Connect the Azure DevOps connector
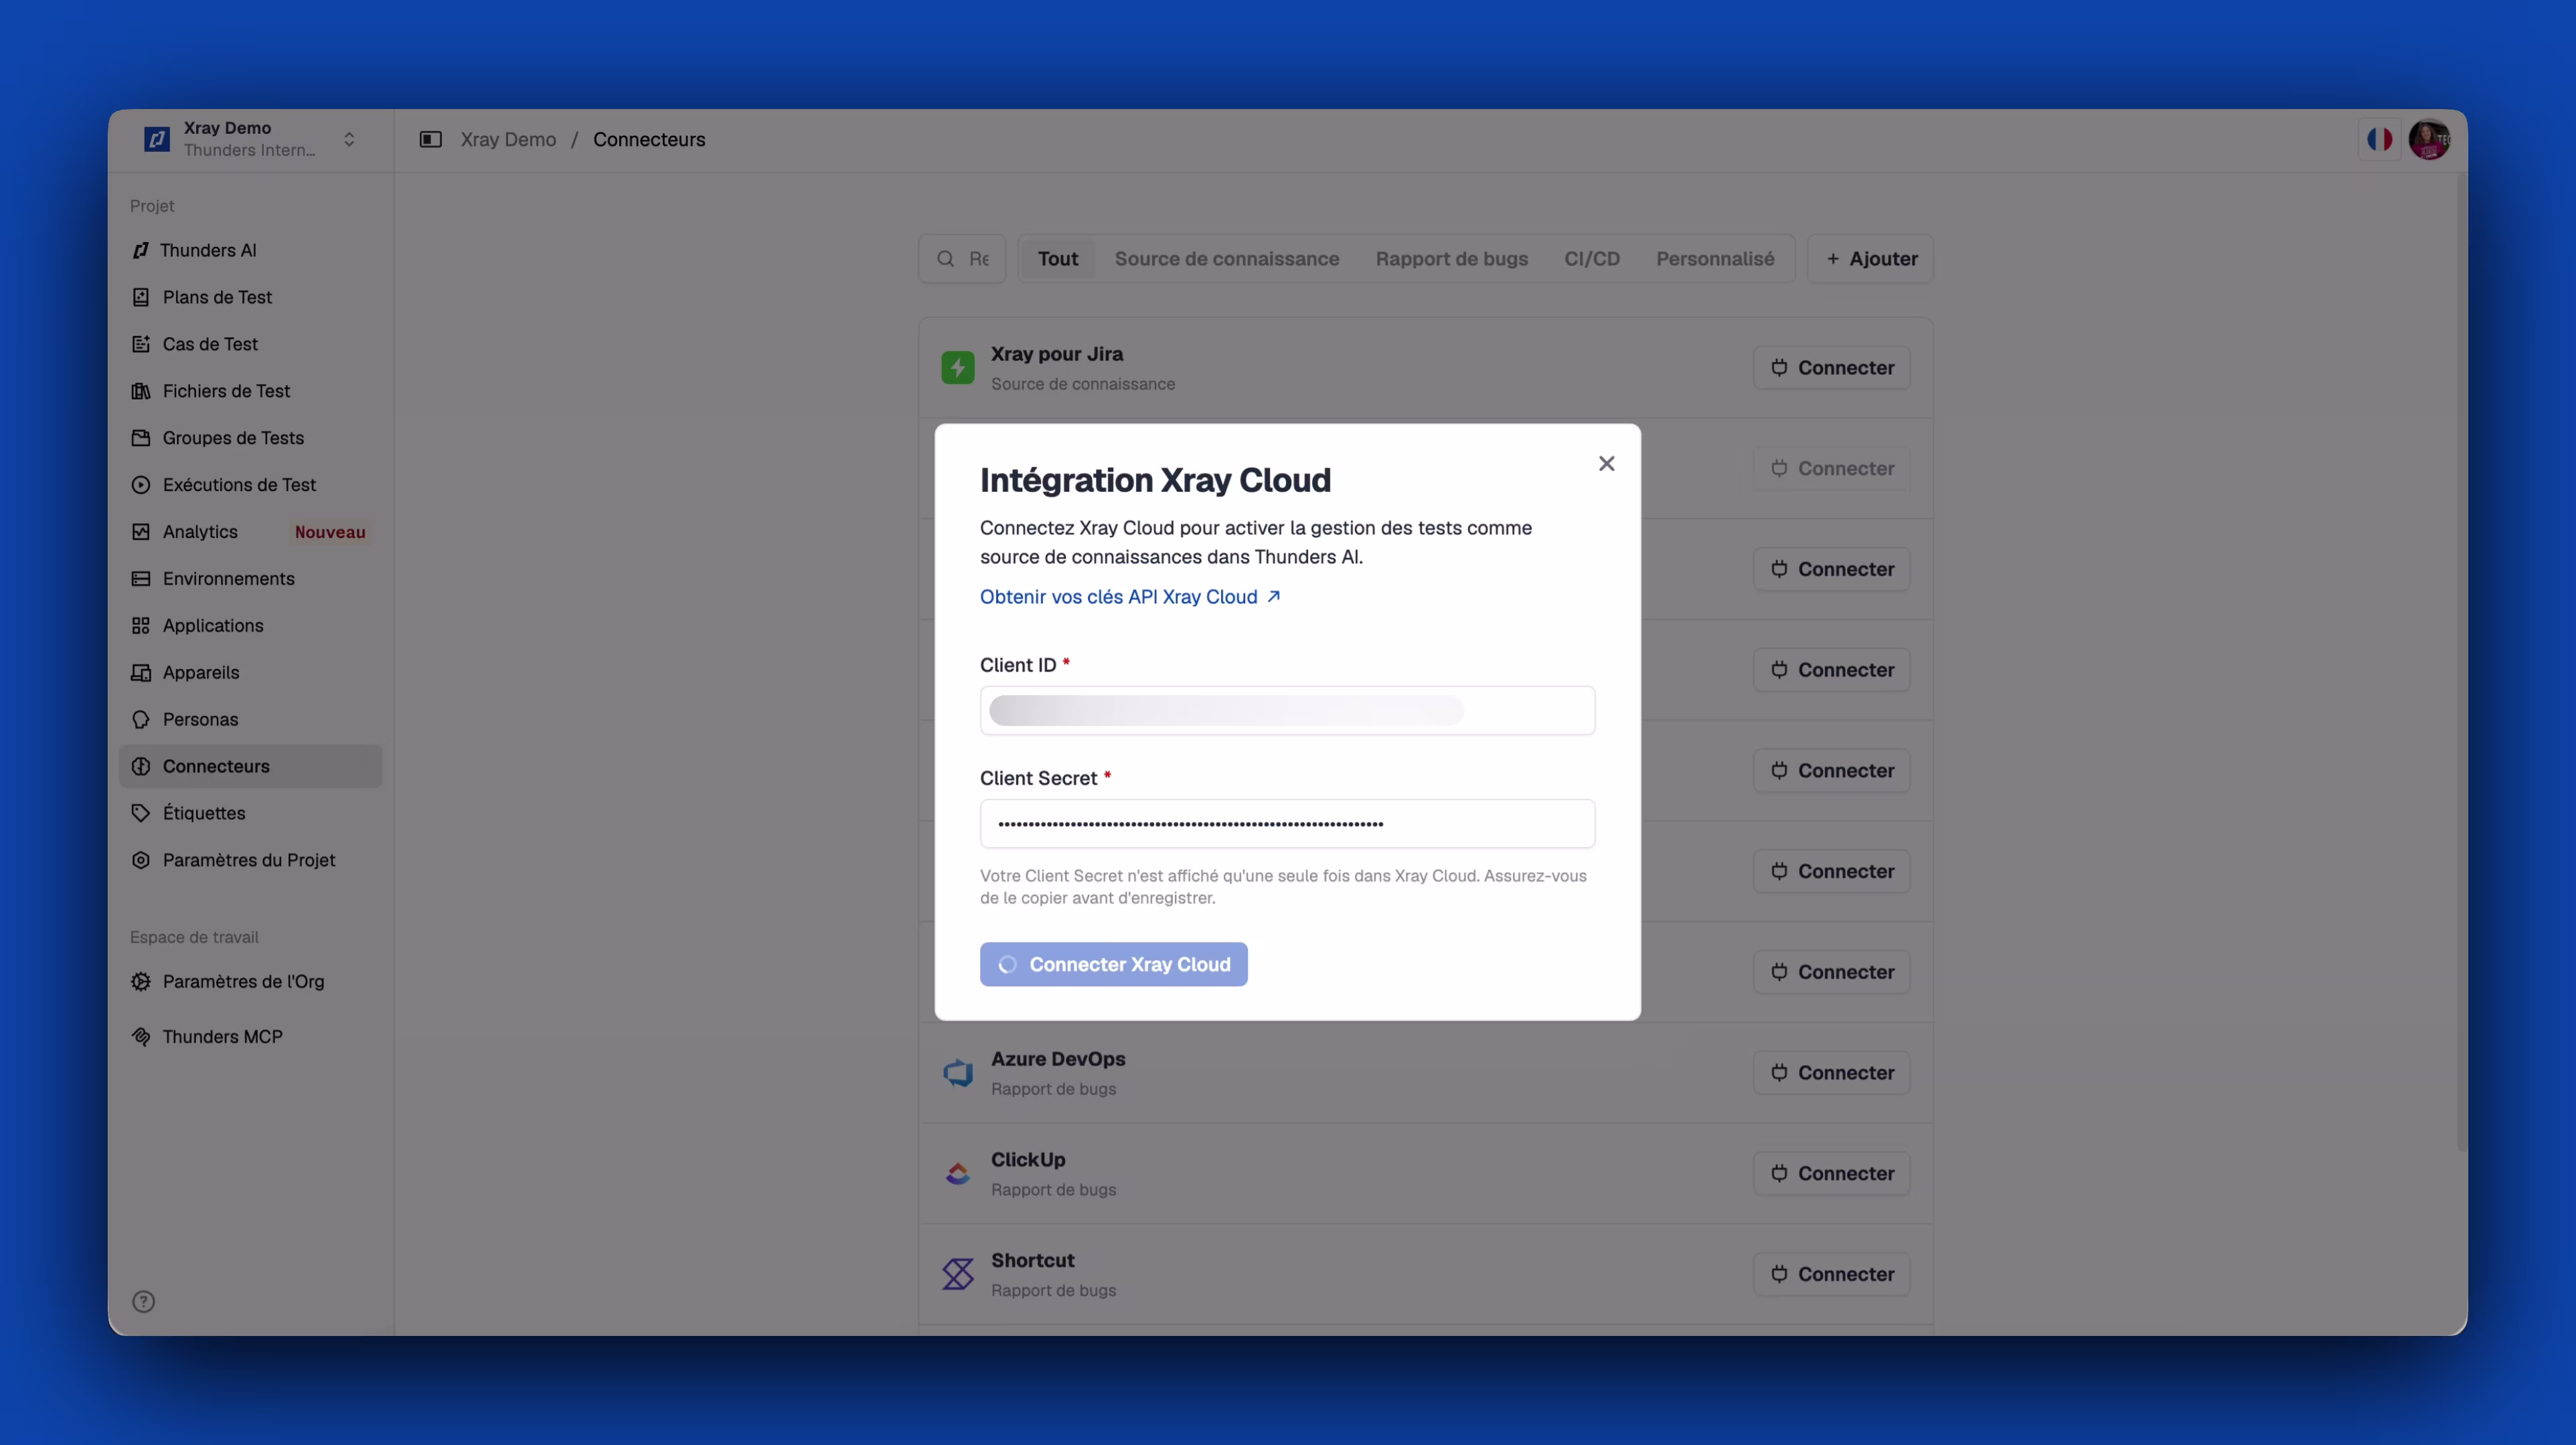The height and width of the screenshot is (1445, 2576). (1831, 1072)
